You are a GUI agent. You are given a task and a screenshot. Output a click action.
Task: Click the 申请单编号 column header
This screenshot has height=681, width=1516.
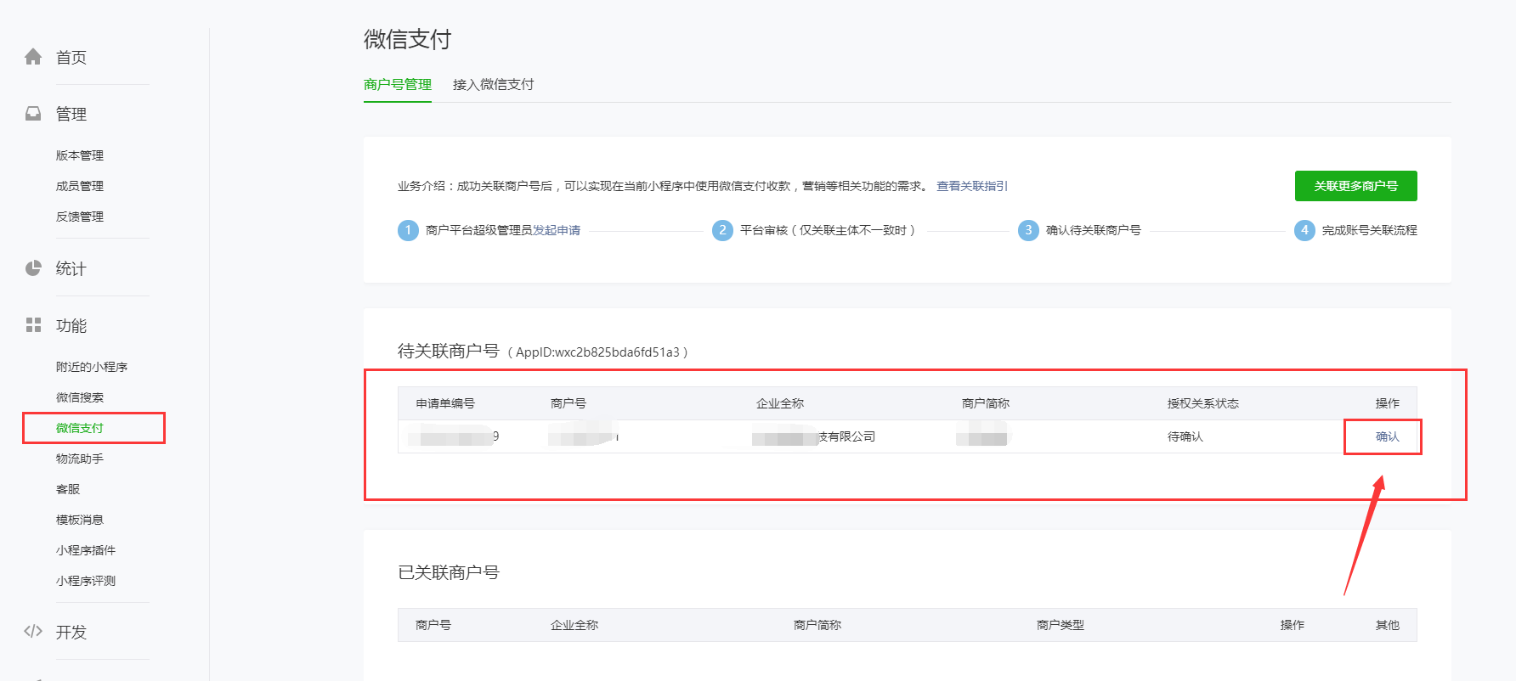[445, 403]
